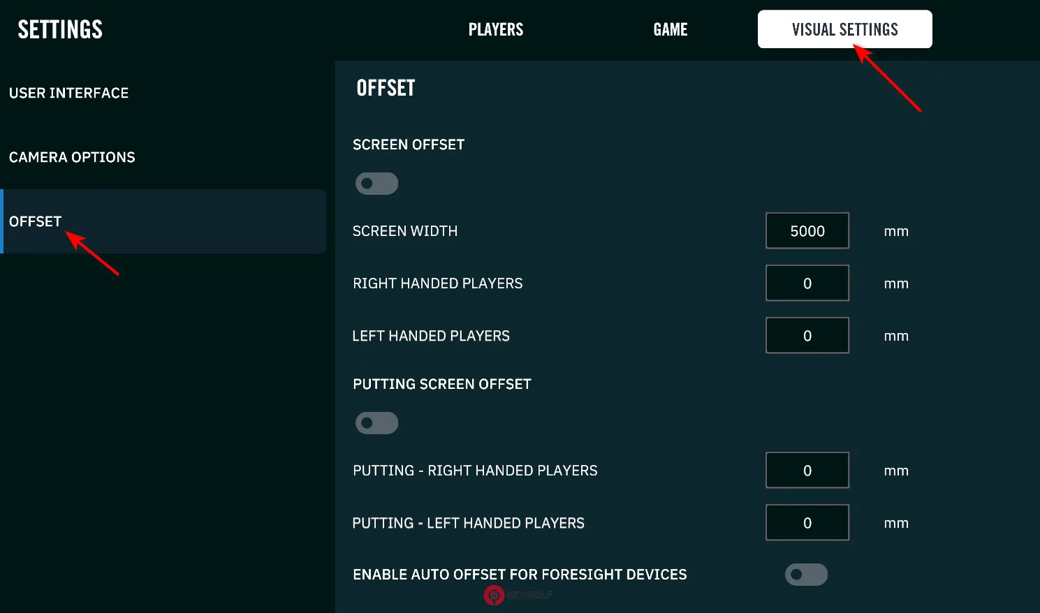Click the red watermark logo icon
This screenshot has height=613, width=1040.
[494, 595]
